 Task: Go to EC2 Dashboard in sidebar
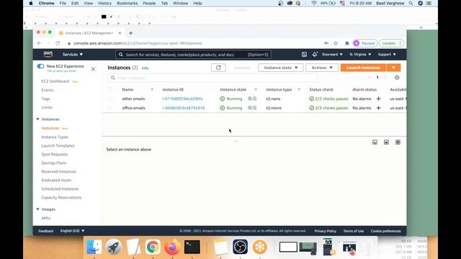55,81
